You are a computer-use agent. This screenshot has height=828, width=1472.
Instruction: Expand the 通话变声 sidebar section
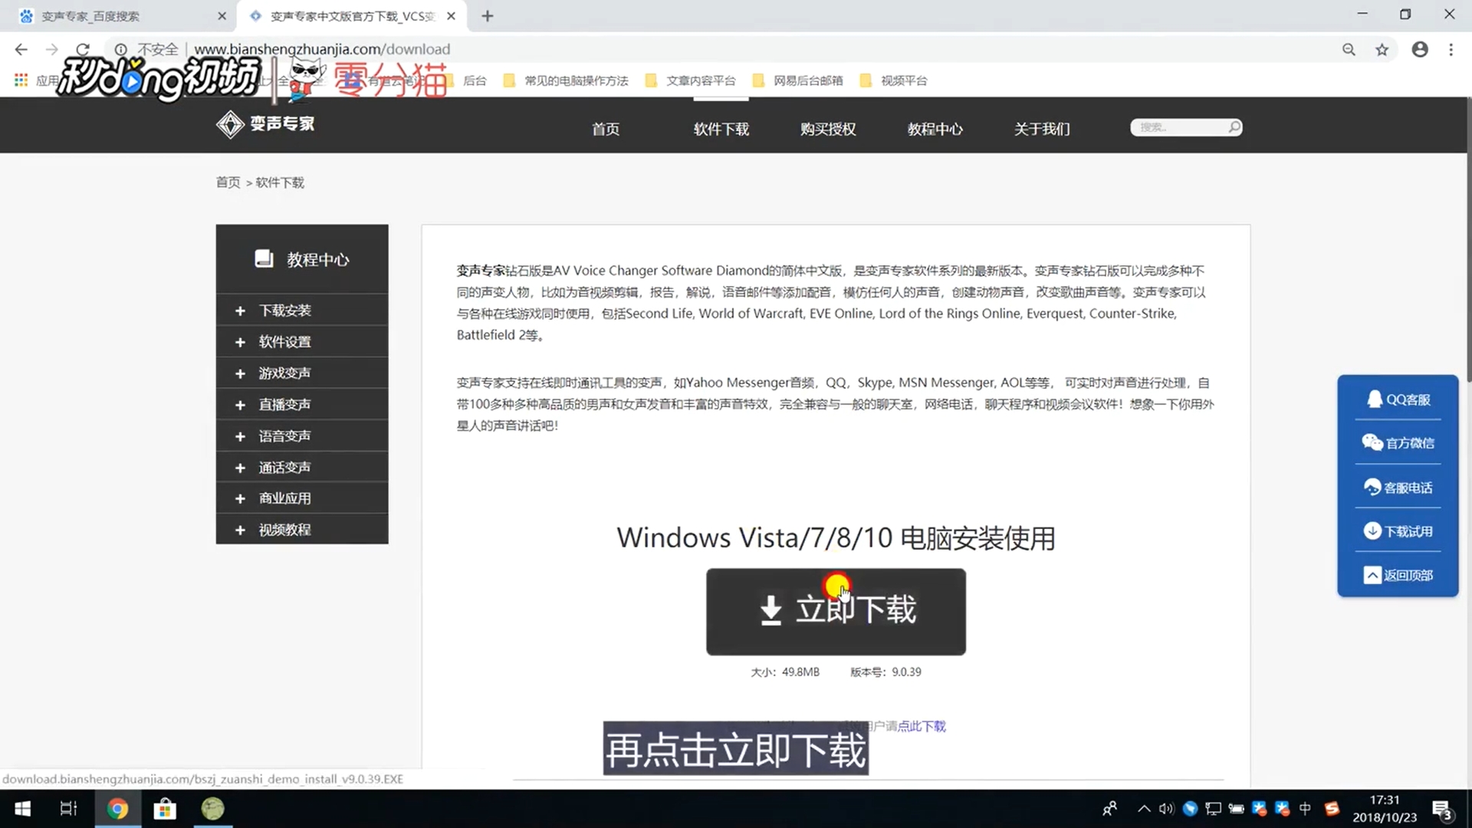click(x=302, y=468)
